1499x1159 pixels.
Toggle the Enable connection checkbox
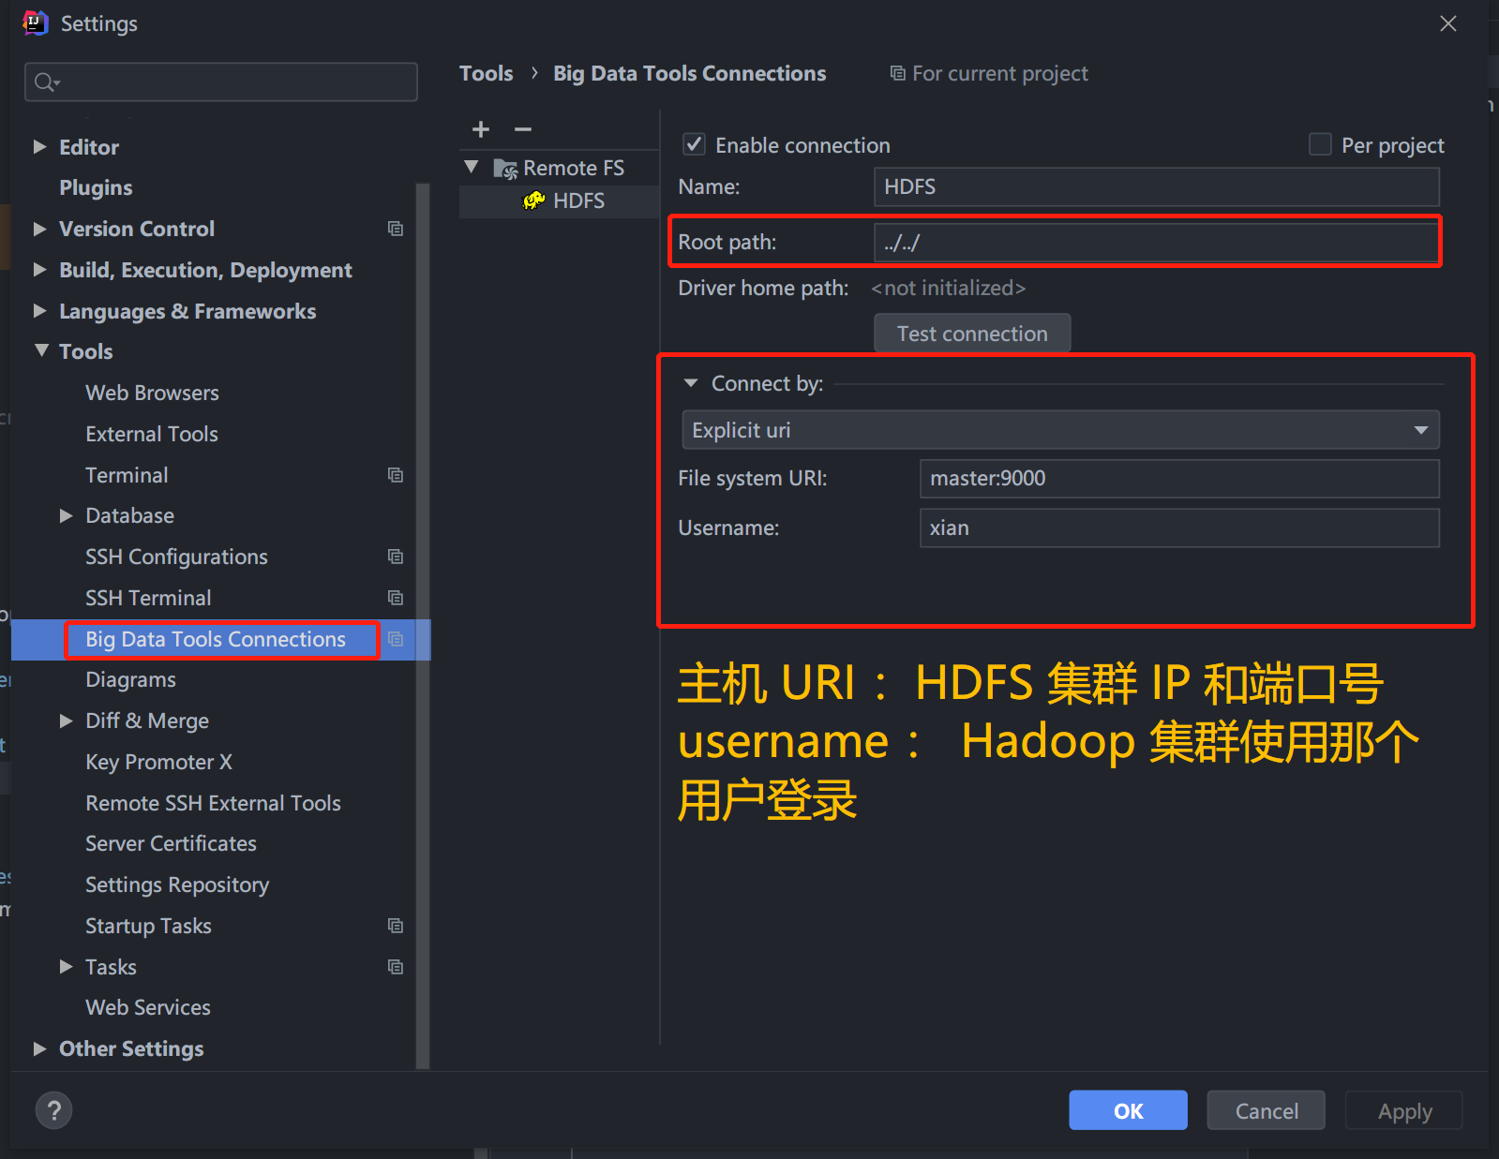(694, 144)
